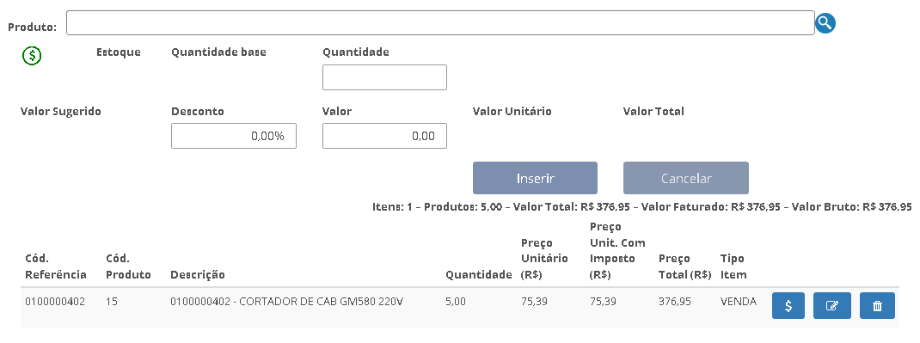Click the Preço Unitário column header

pos(544,259)
